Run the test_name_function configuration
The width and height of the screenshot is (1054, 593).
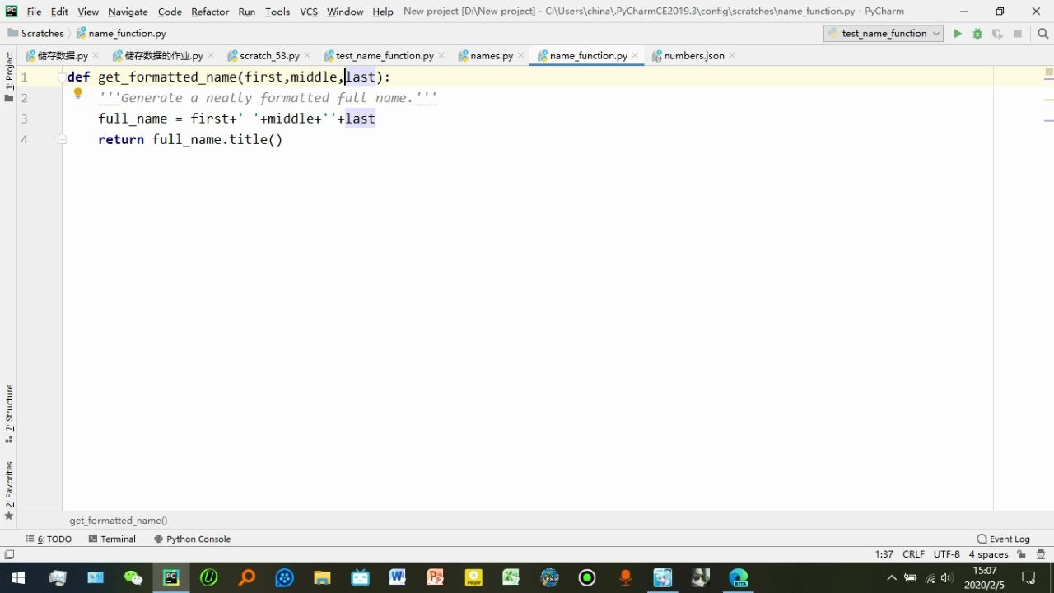957,33
